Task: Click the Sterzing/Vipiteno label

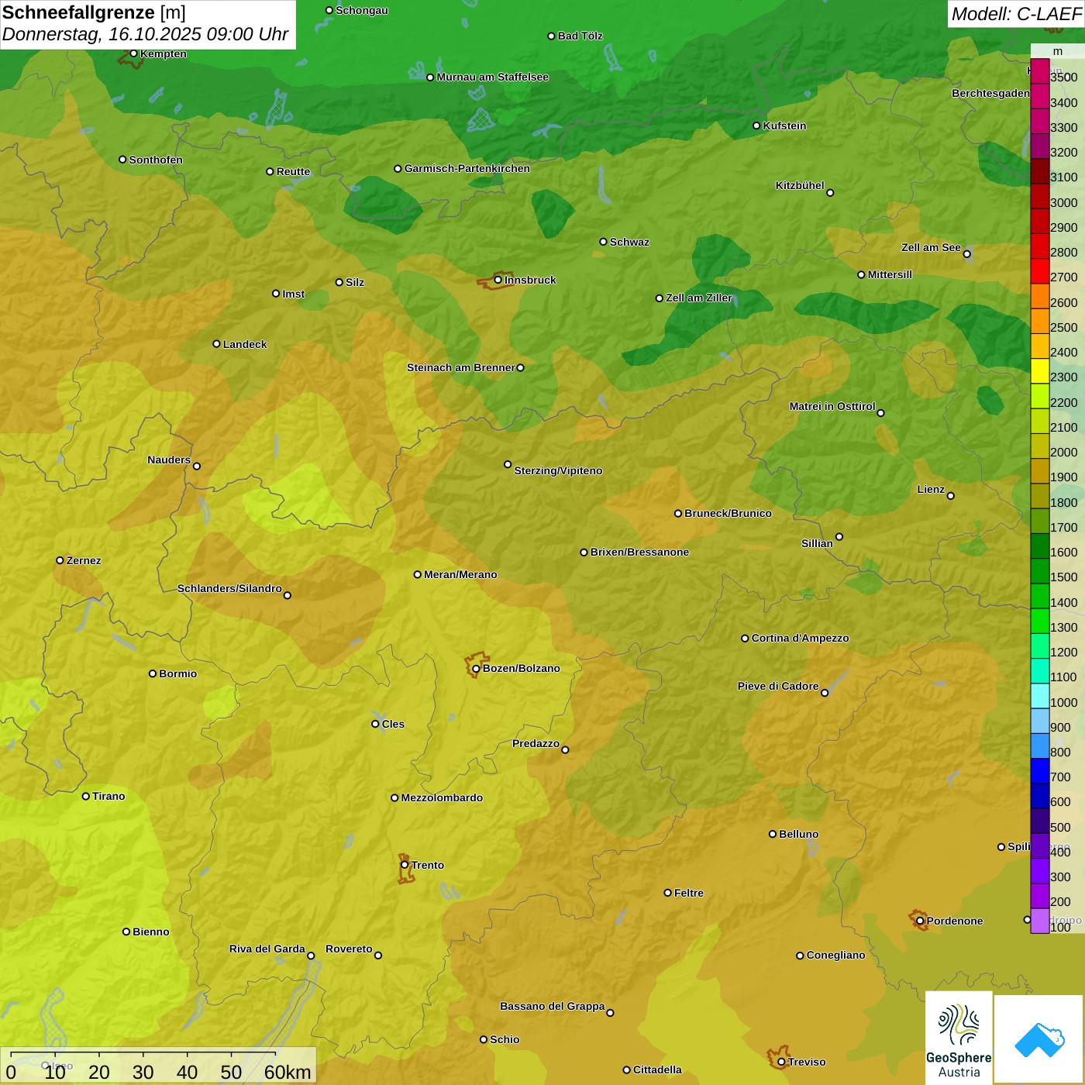Action: [x=558, y=470]
